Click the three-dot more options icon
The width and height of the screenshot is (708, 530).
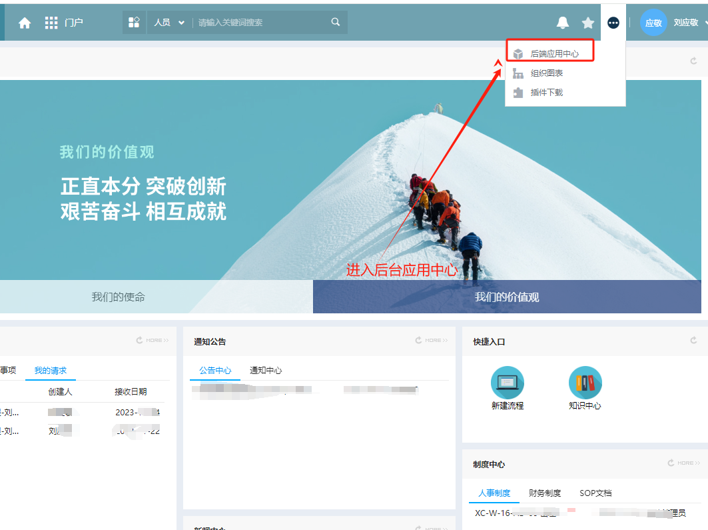tap(613, 23)
